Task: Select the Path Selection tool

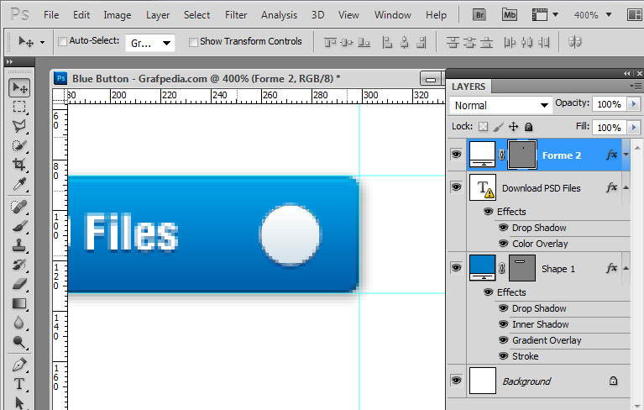Action: pos(19,402)
